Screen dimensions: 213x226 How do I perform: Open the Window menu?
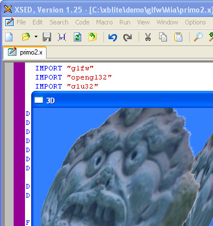point(167,22)
